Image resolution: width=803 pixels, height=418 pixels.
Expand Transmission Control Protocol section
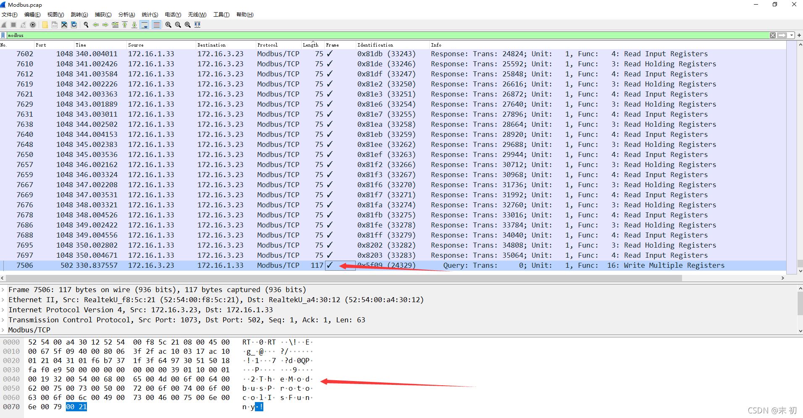click(x=3, y=320)
